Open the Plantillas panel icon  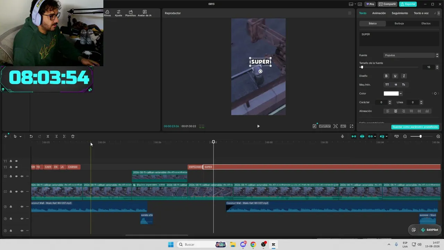130,13
